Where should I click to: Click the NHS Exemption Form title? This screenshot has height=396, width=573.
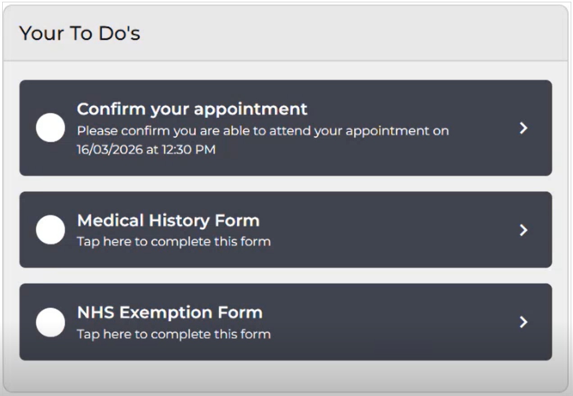169,312
